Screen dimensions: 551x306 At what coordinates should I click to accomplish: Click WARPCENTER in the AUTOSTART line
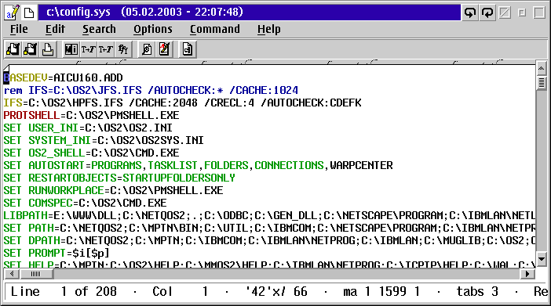pyautogui.click(x=361, y=165)
